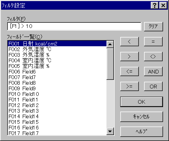
Task: Select field F017 Field17
Action: 57,133
